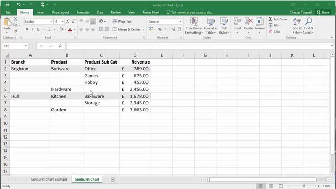
Task: Toggle Italic formatting
Action: pos(33,29)
